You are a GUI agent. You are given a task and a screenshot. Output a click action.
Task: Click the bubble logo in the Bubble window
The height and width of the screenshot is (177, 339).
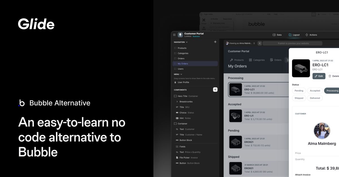257,24
